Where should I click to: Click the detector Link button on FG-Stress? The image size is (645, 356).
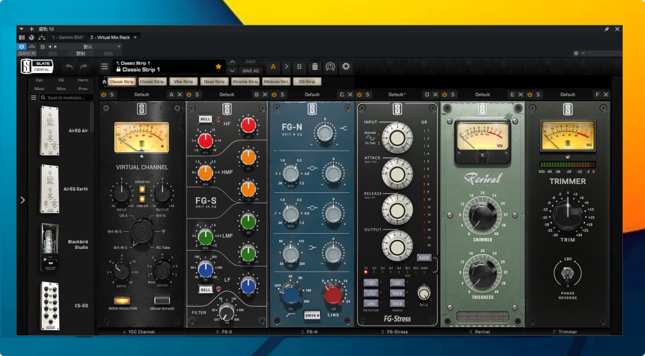[370, 303]
